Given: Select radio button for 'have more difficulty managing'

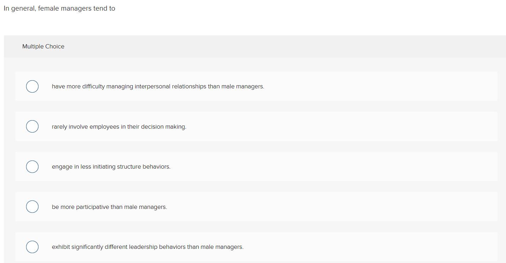Looking at the screenshot, I should tap(32, 86).
